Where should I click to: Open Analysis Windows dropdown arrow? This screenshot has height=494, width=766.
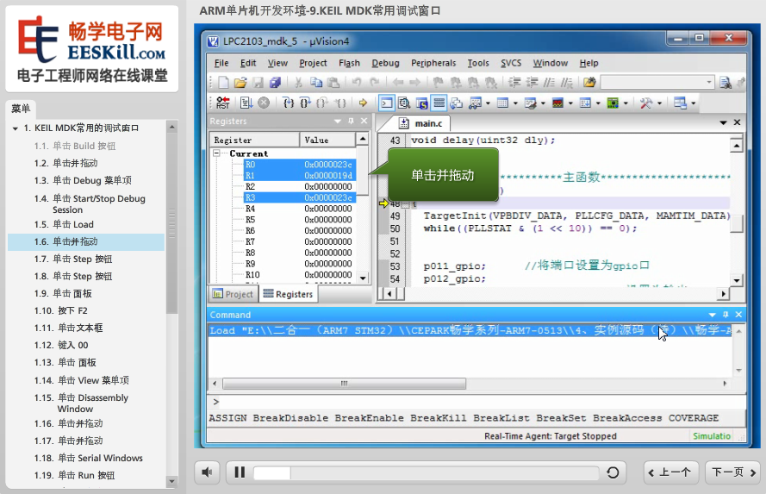point(570,103)
